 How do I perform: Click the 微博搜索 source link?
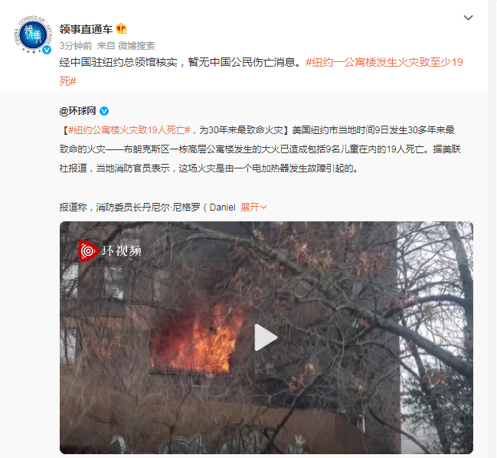(x=136, y=46)
